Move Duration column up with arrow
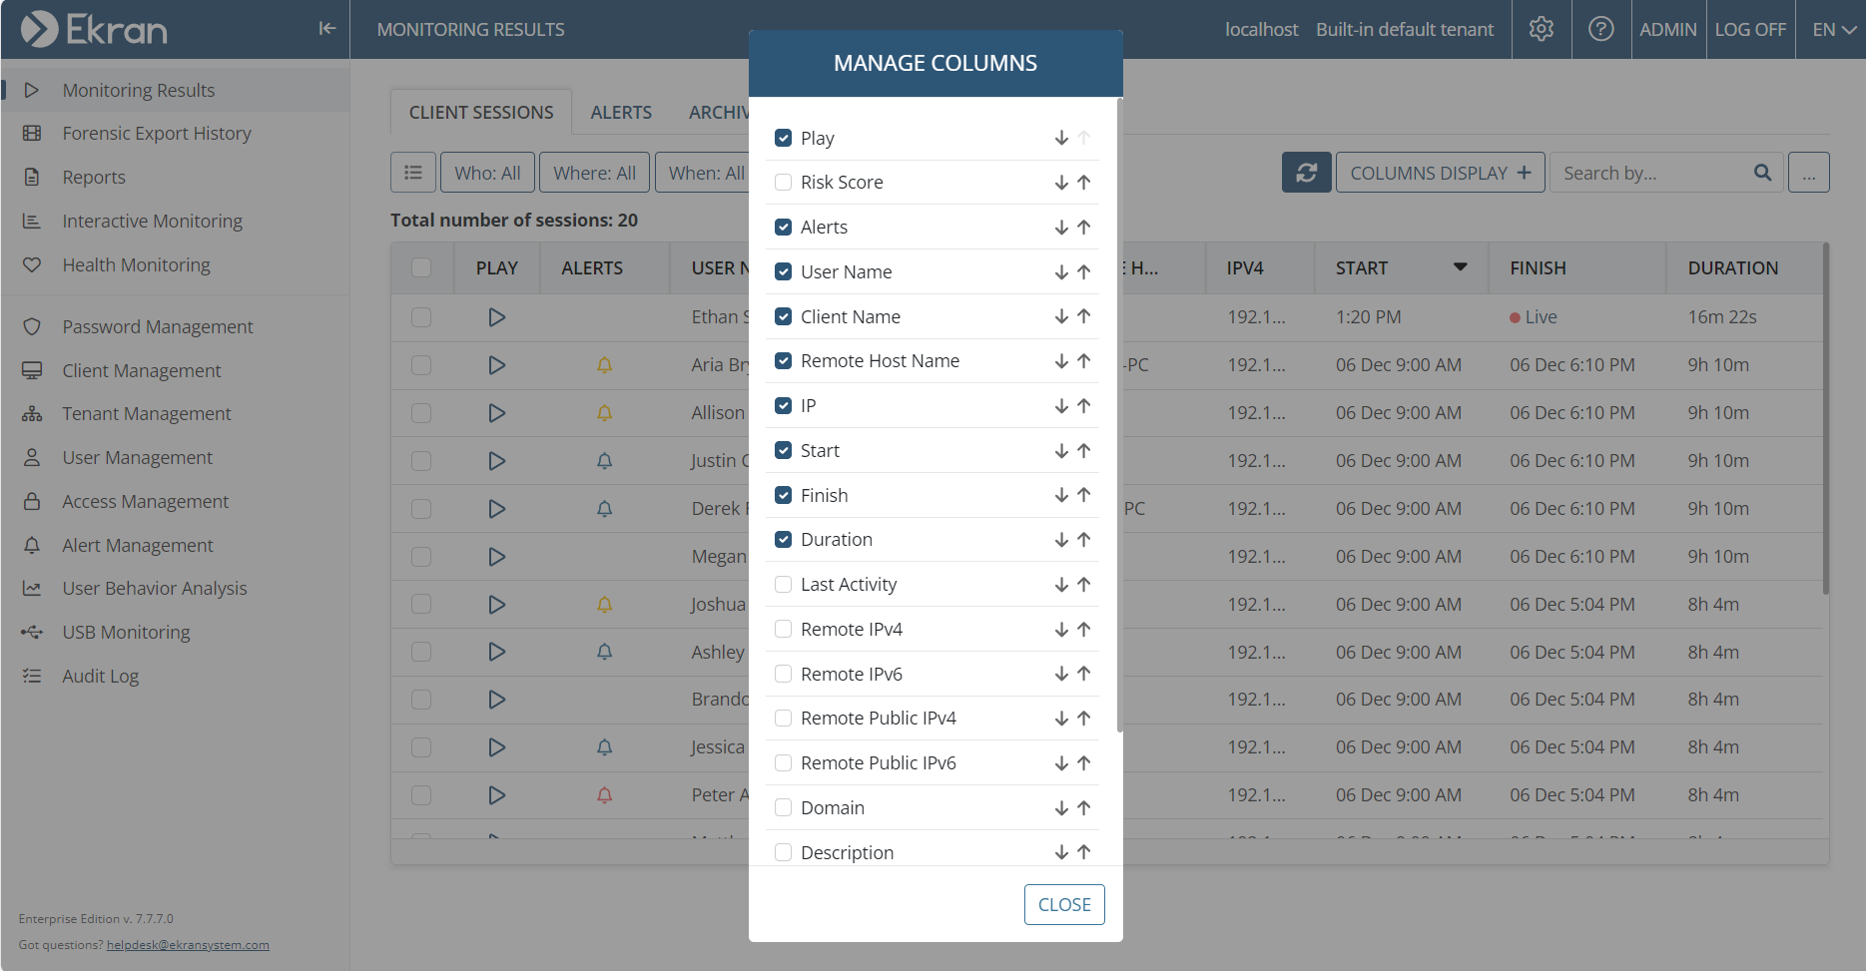 (1084, 540)
